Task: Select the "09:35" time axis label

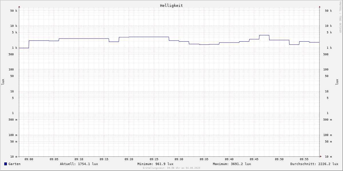Action: point(204,159)
